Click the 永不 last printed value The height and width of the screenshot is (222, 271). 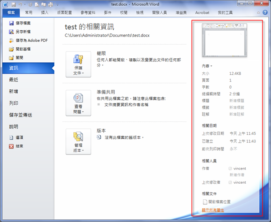click(233, 149)
